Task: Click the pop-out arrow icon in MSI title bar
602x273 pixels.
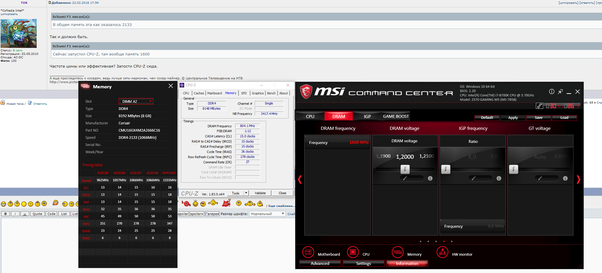Action: [560, 91]
